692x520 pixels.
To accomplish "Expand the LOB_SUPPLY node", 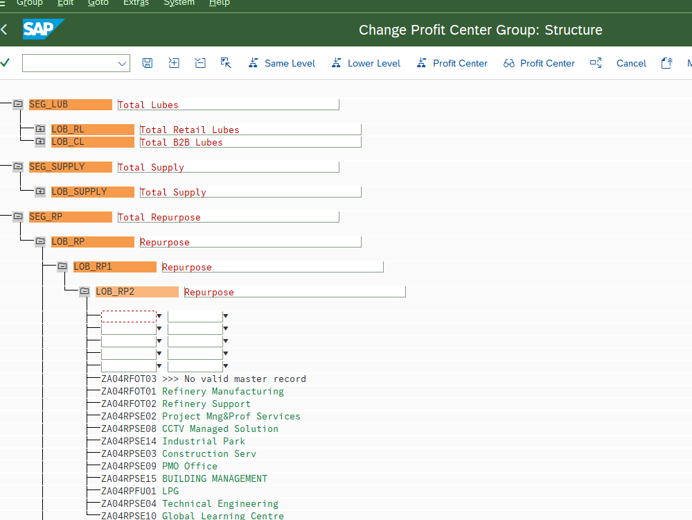I will (x=40, y=192).
